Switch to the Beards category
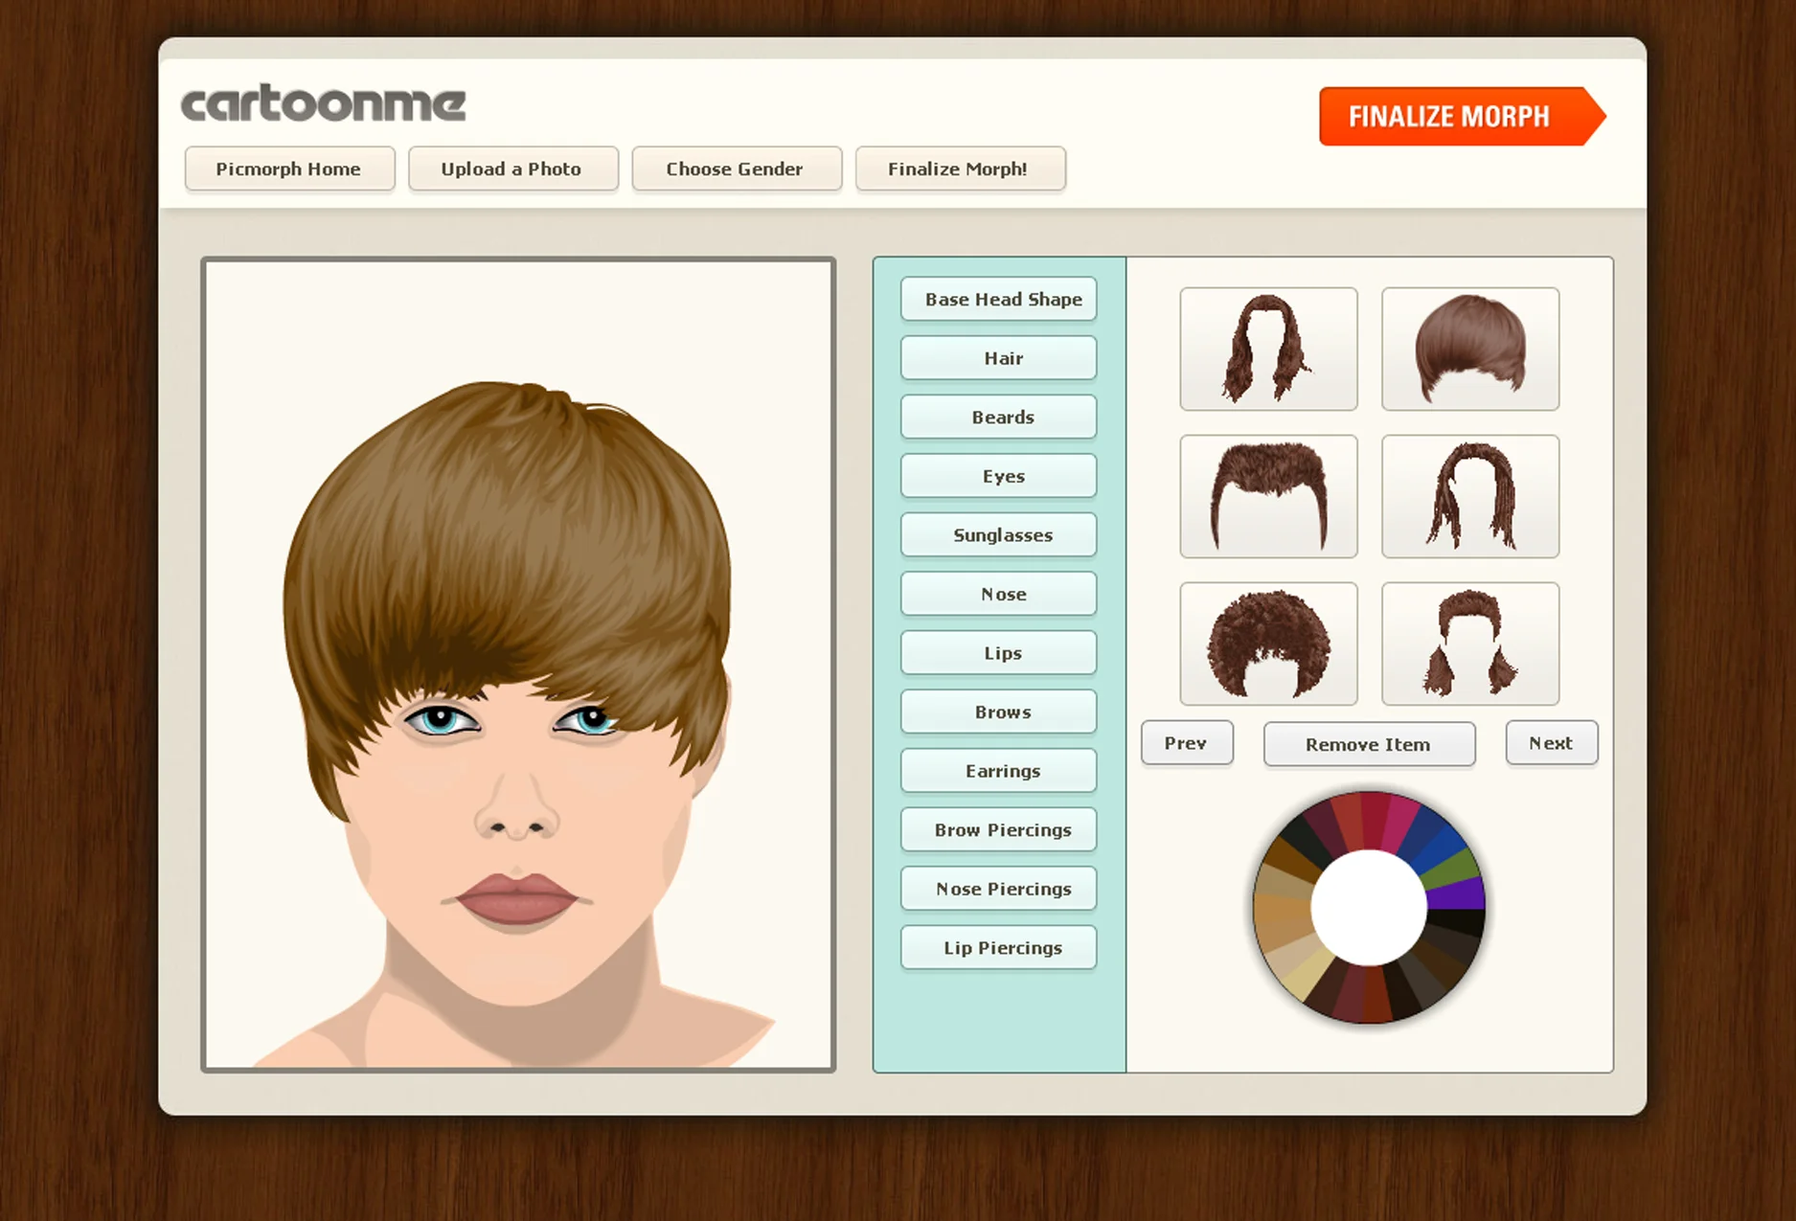 click(998, 417)
